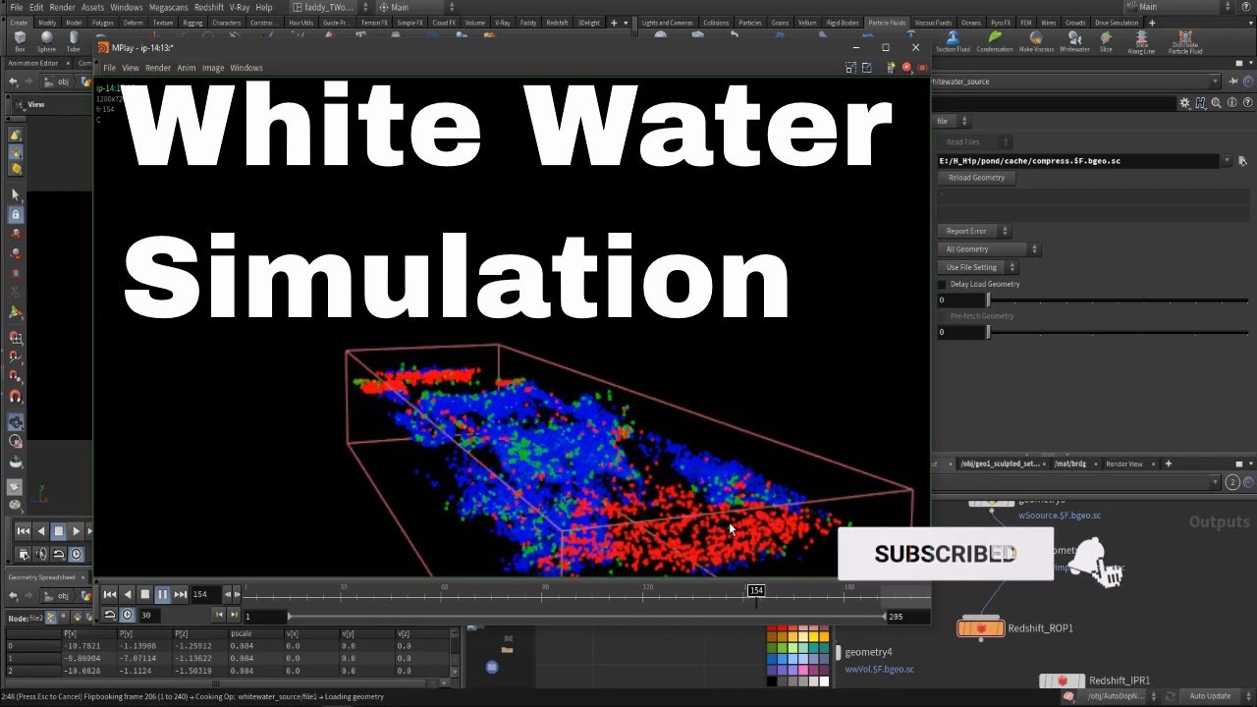
Task: Switch to the Oceans shelf tab
Action: point(970,23)
